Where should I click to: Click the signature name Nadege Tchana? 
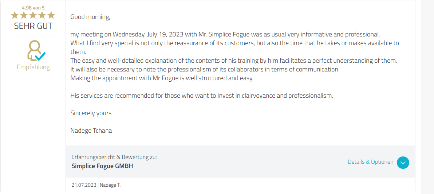click(91, 131)
